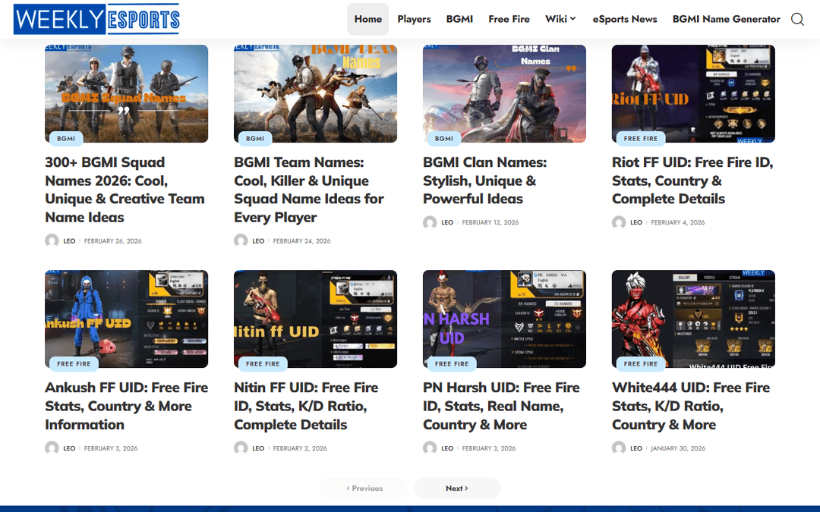820x512 pixels.
Task: Click the Riot FF UID thumbnail image
Action: point(693,93)
